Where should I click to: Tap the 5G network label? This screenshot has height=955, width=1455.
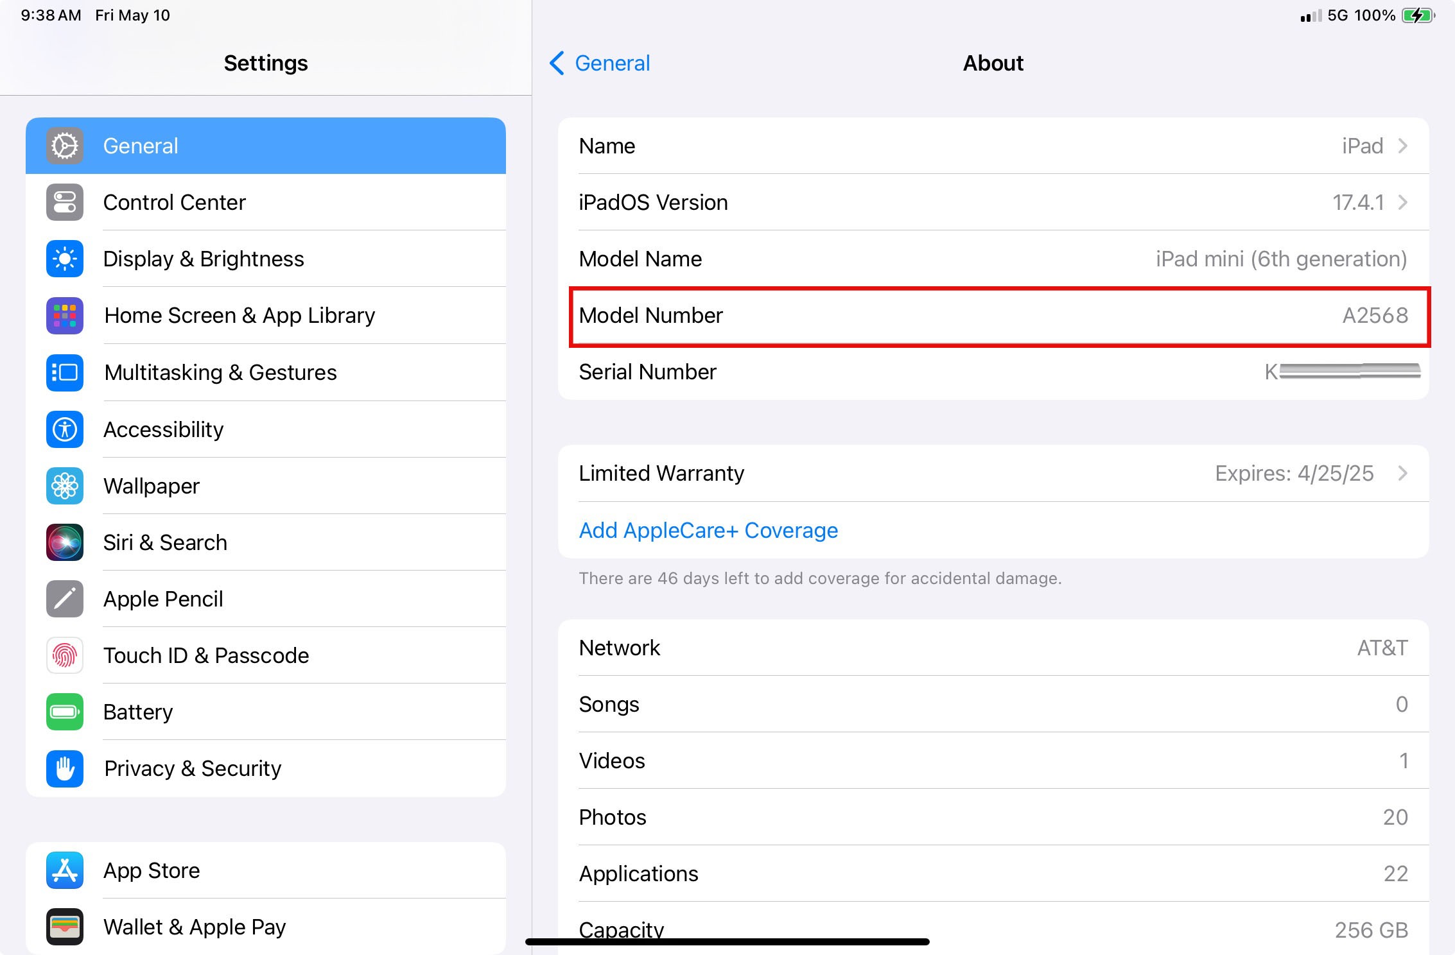pos(1337,15)
